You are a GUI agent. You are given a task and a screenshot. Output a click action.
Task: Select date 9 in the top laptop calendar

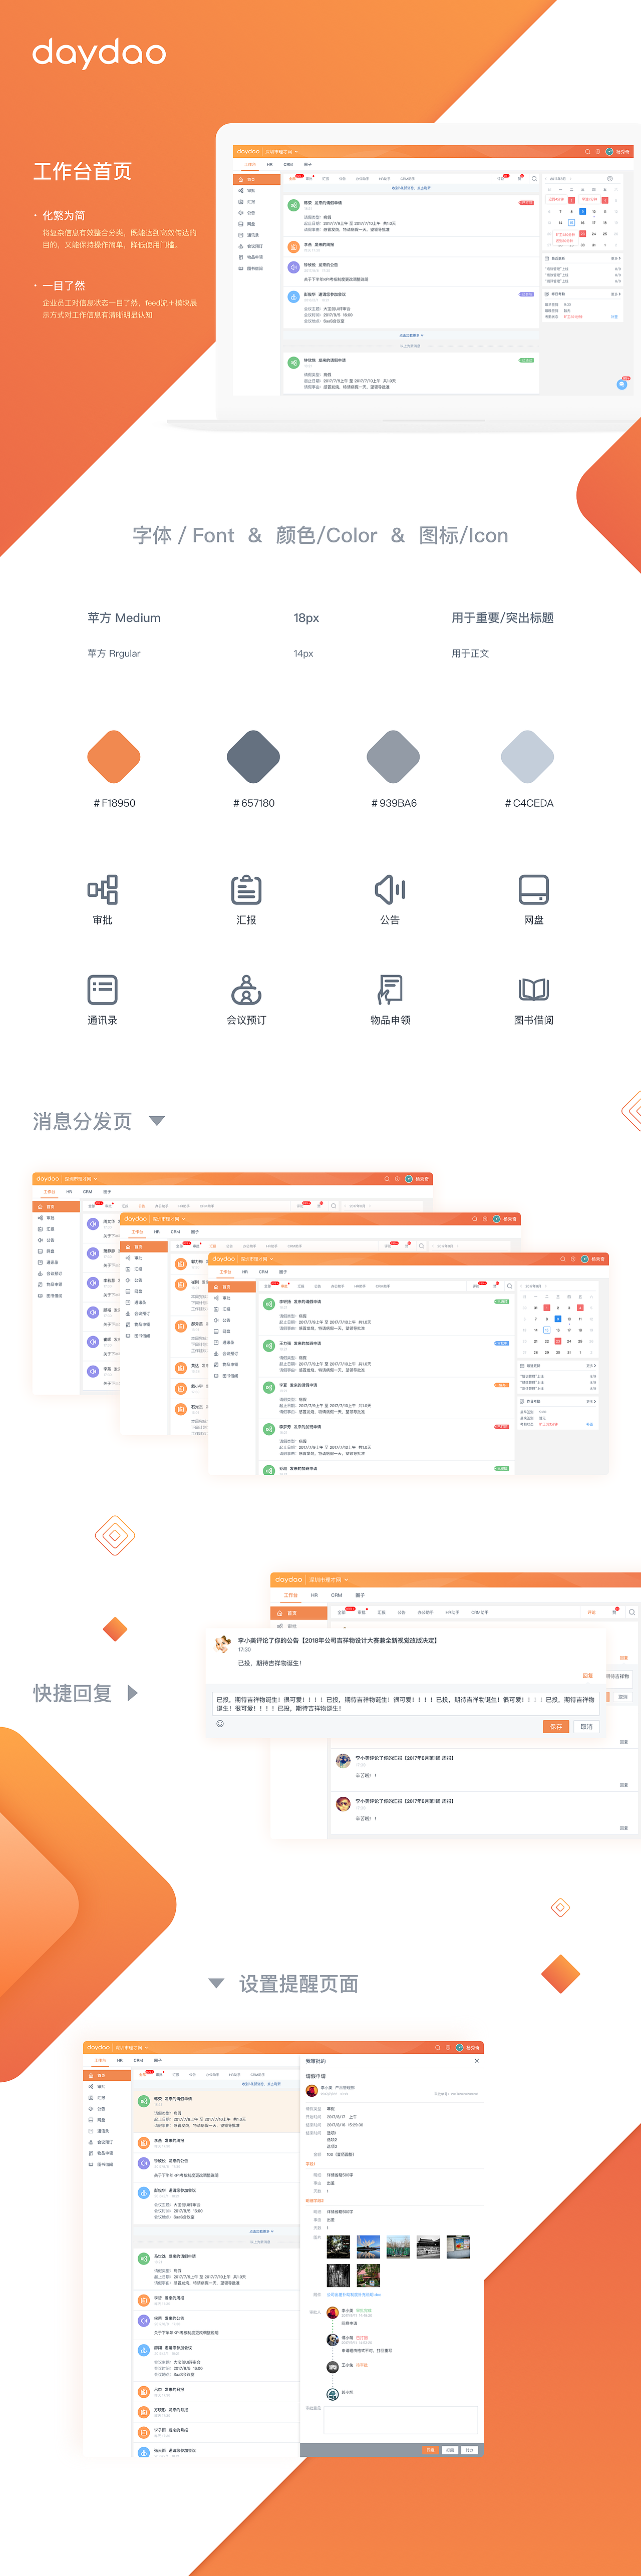coord(583,211)
